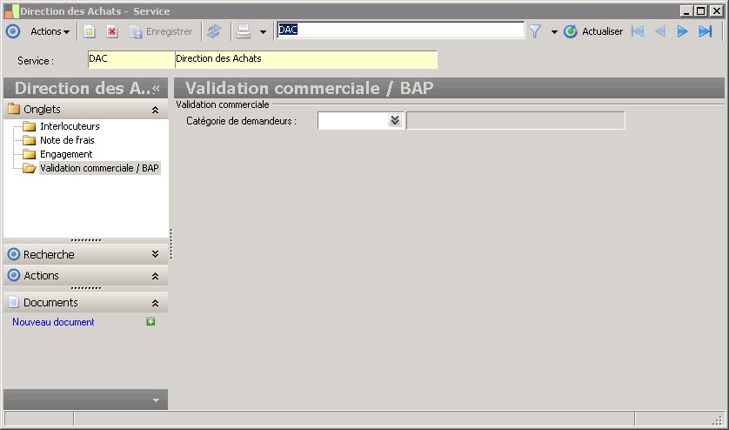Image resolution: width=729 pixels, height=430 pixels.
Task: Collapse the Actions sidebar section
Action: 156,276
